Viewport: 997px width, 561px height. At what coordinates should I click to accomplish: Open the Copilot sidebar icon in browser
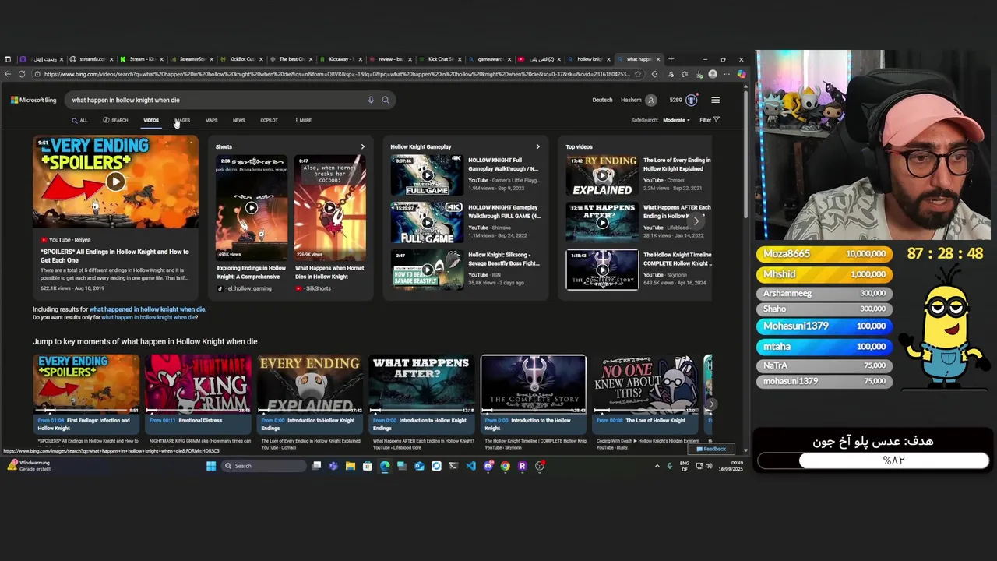(x=741, y=74)
